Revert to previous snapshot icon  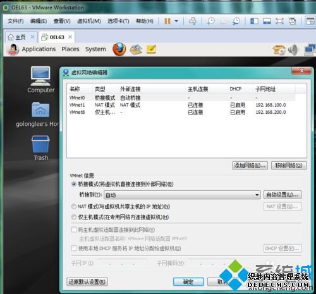[224, 21]
